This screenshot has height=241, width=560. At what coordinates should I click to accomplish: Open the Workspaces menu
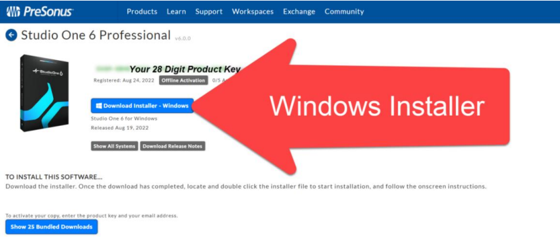[253, 11]
